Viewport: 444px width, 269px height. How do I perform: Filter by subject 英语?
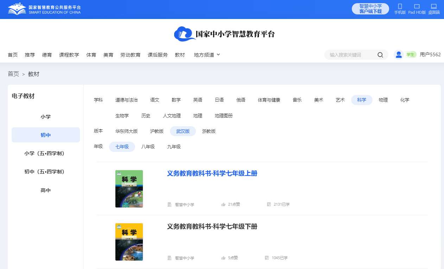pyautogui.click(x=198, y=100)
